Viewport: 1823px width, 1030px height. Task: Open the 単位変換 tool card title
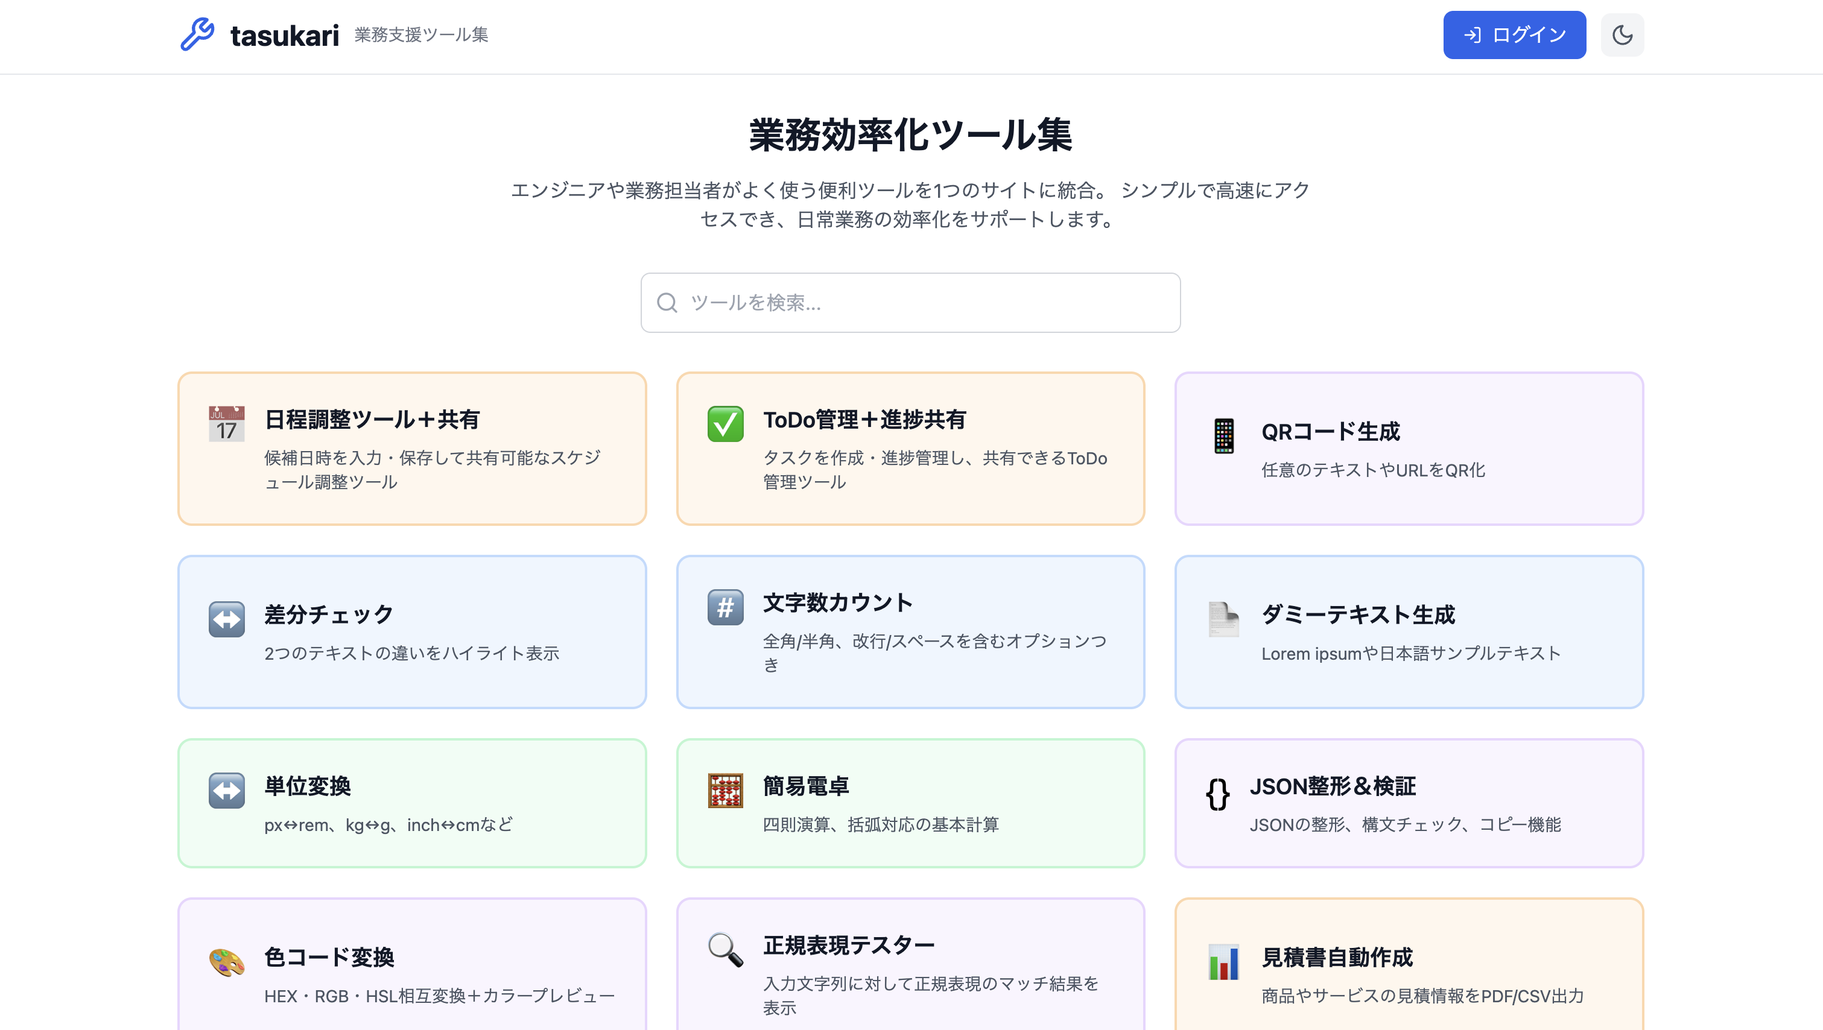307,786
